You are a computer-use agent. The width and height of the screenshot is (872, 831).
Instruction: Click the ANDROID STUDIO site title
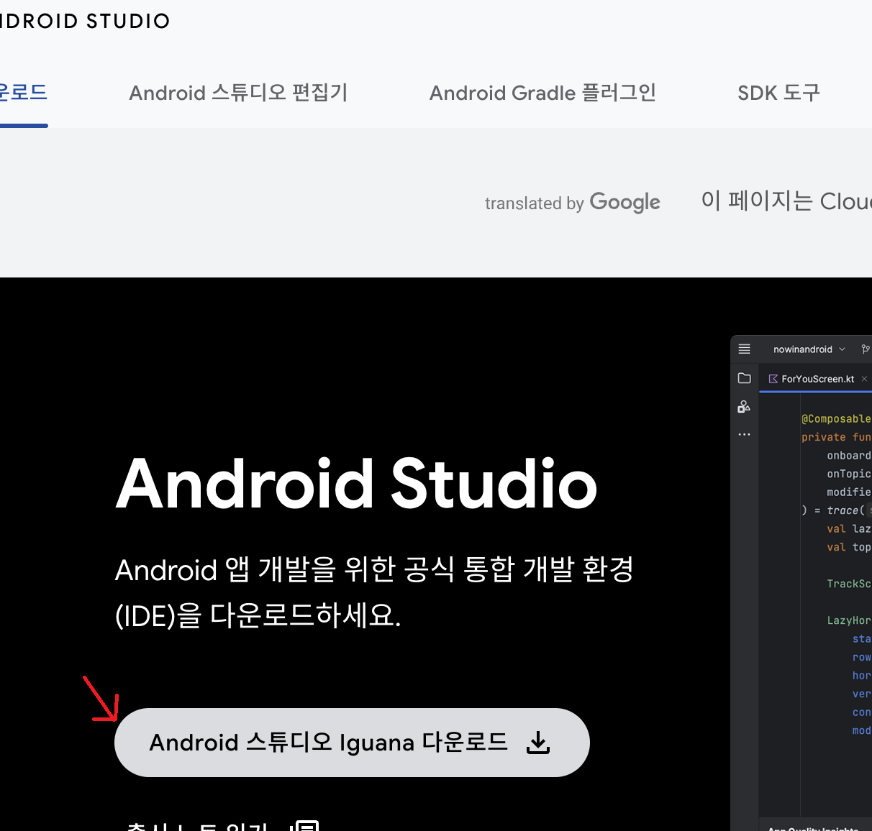pos(85,21)
